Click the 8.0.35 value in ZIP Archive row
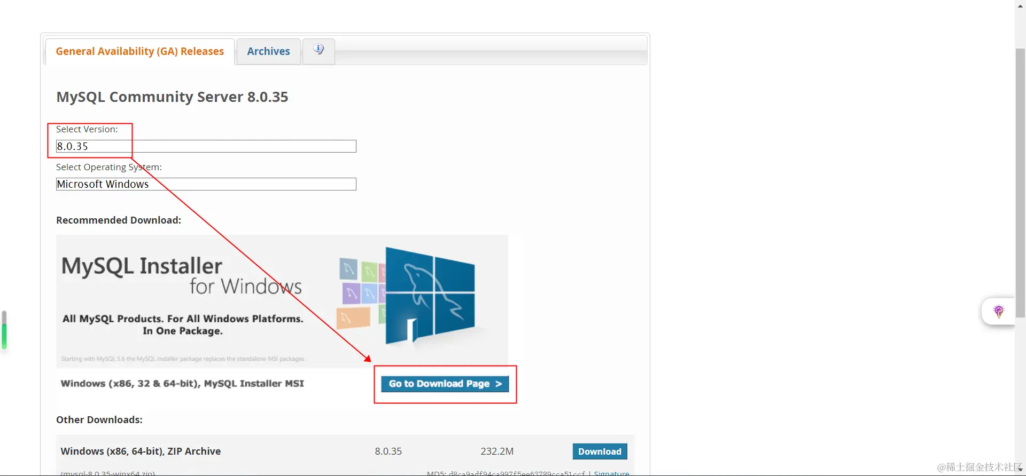Image resolution: width=1026 pixels, height=476 pixels. tap(388, 451)
